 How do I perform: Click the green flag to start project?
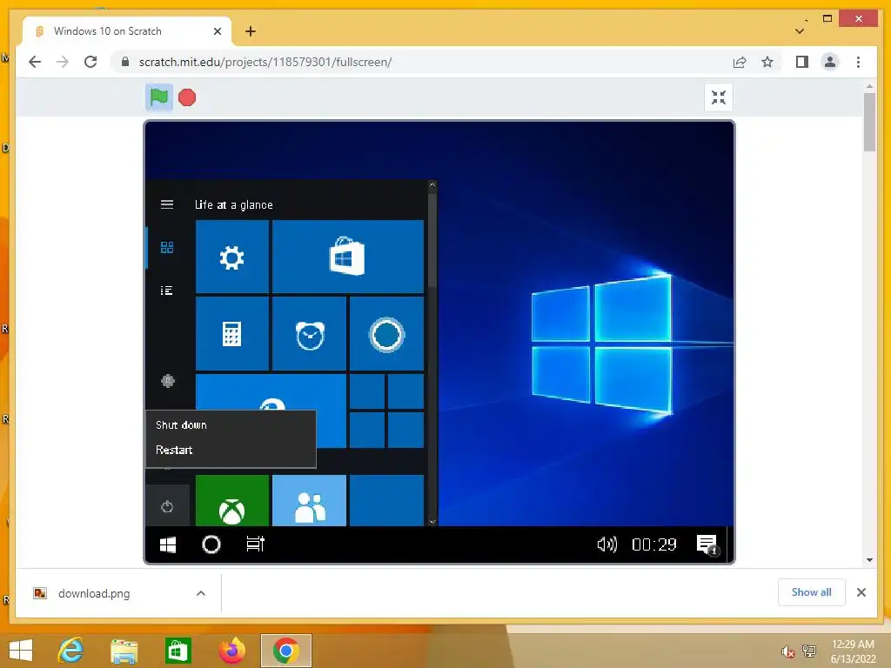tap(159, 97)
